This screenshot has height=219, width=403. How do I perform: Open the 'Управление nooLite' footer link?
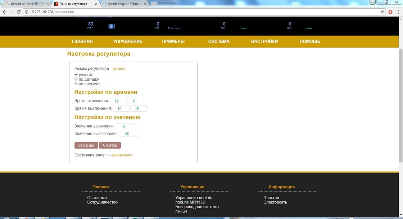point(194,198)
